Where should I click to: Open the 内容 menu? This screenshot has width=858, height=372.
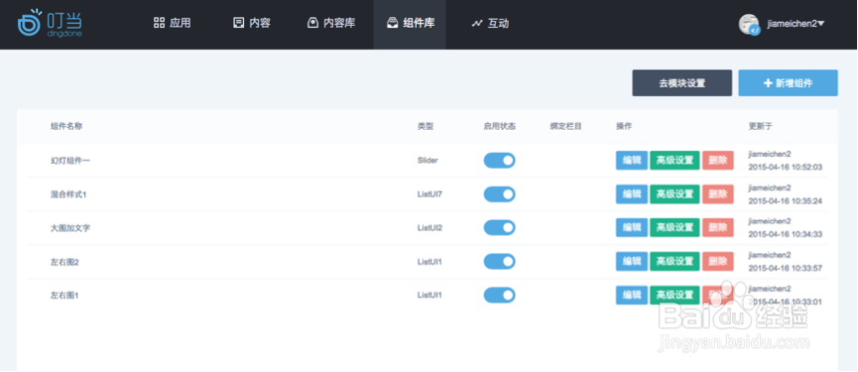(252, 23)
